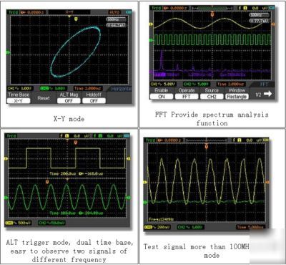Screen dimensions: 286x265
Task: Click the cyan ellipse Lissajous trace
Action: pyautogui.click(x=76, y=52)
